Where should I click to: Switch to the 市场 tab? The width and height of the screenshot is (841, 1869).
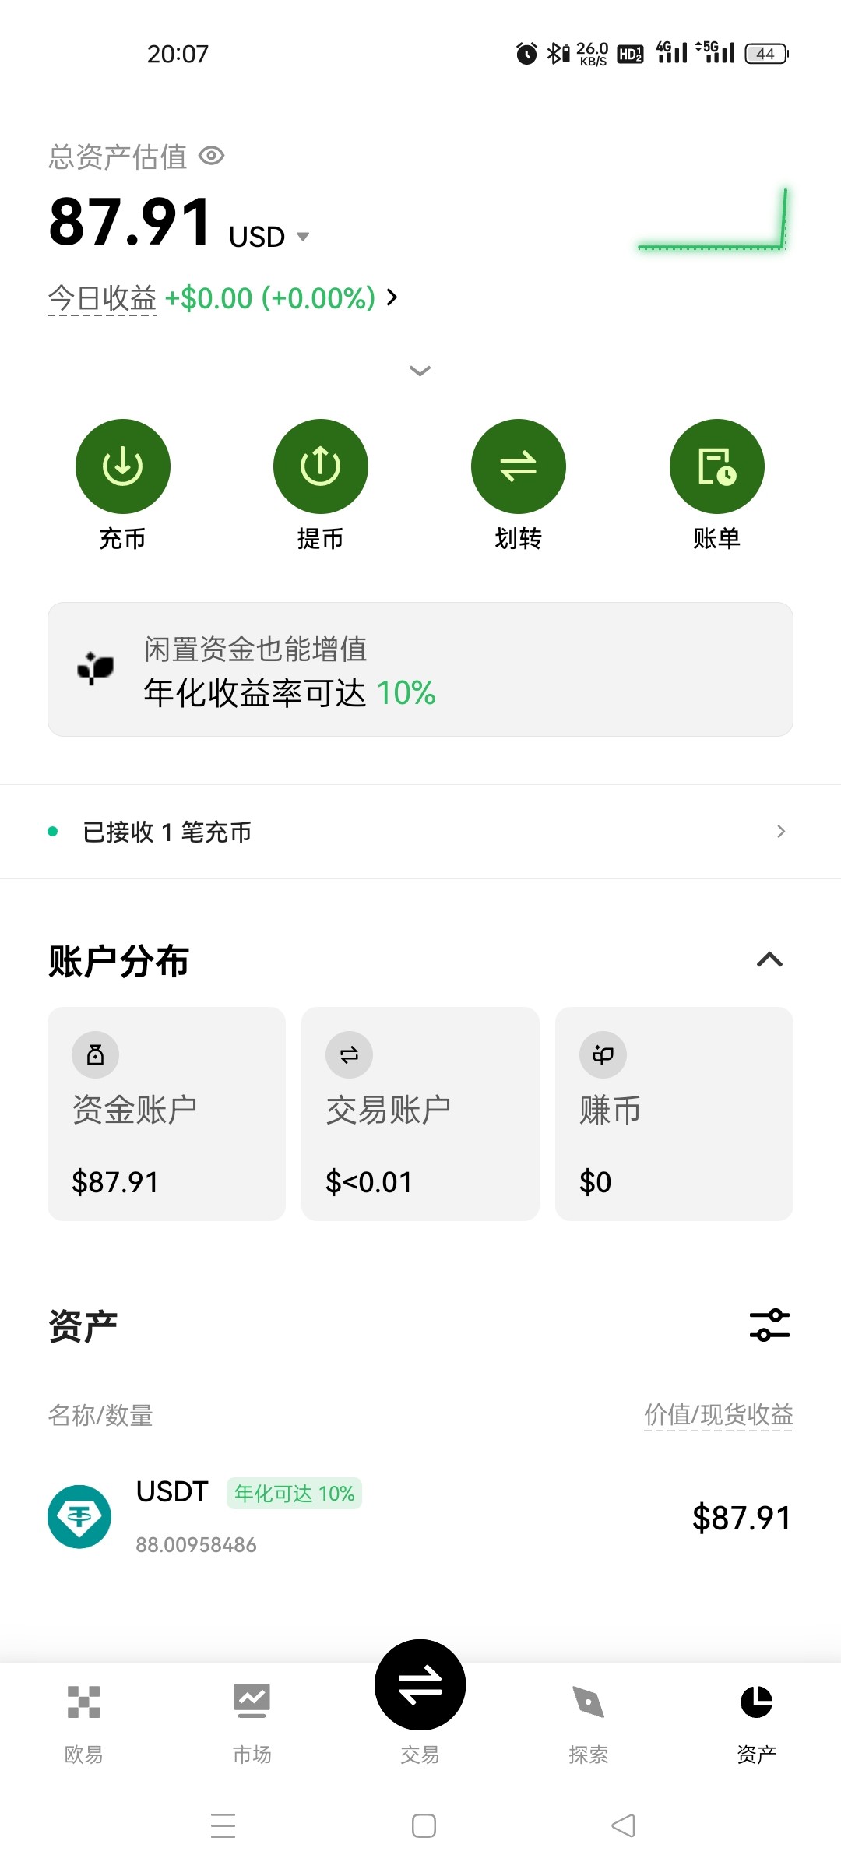pos(252,1721)
